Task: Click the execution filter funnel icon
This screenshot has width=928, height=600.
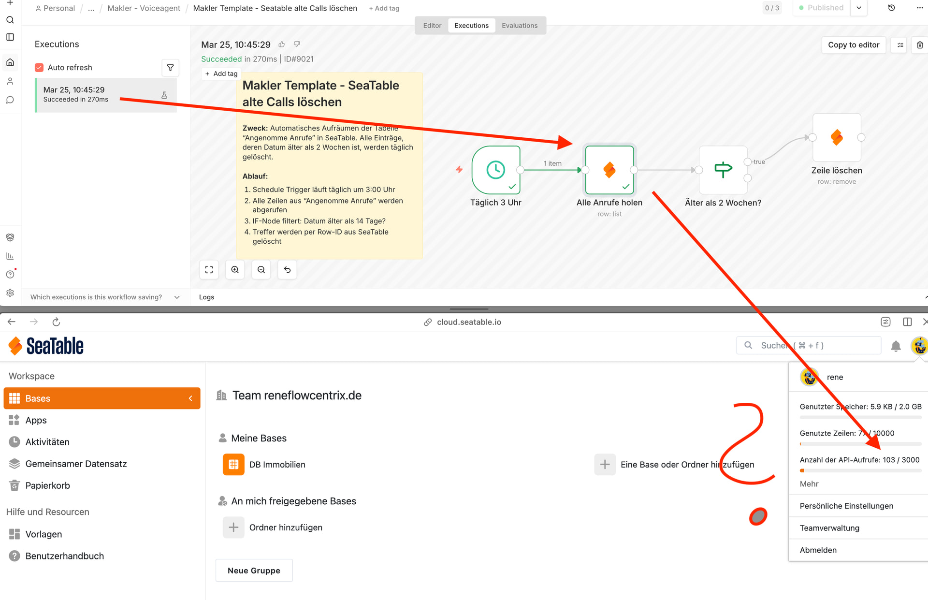Action: tap(170, 68)
